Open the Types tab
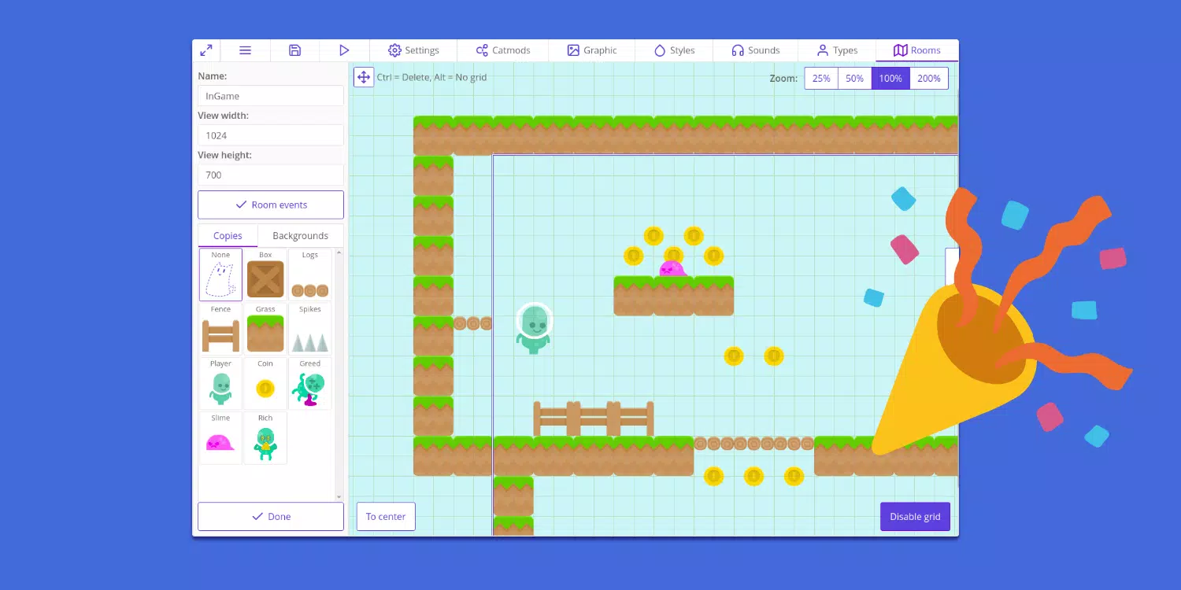This screenshot has height=590, width=1181. pyautogui.click(x=837, y=50)
